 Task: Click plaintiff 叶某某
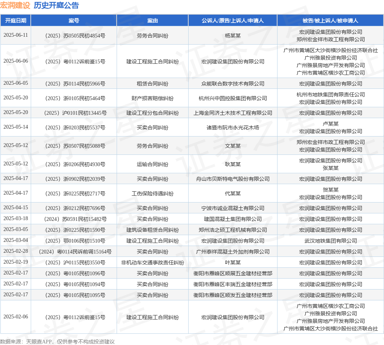(232, 263)
